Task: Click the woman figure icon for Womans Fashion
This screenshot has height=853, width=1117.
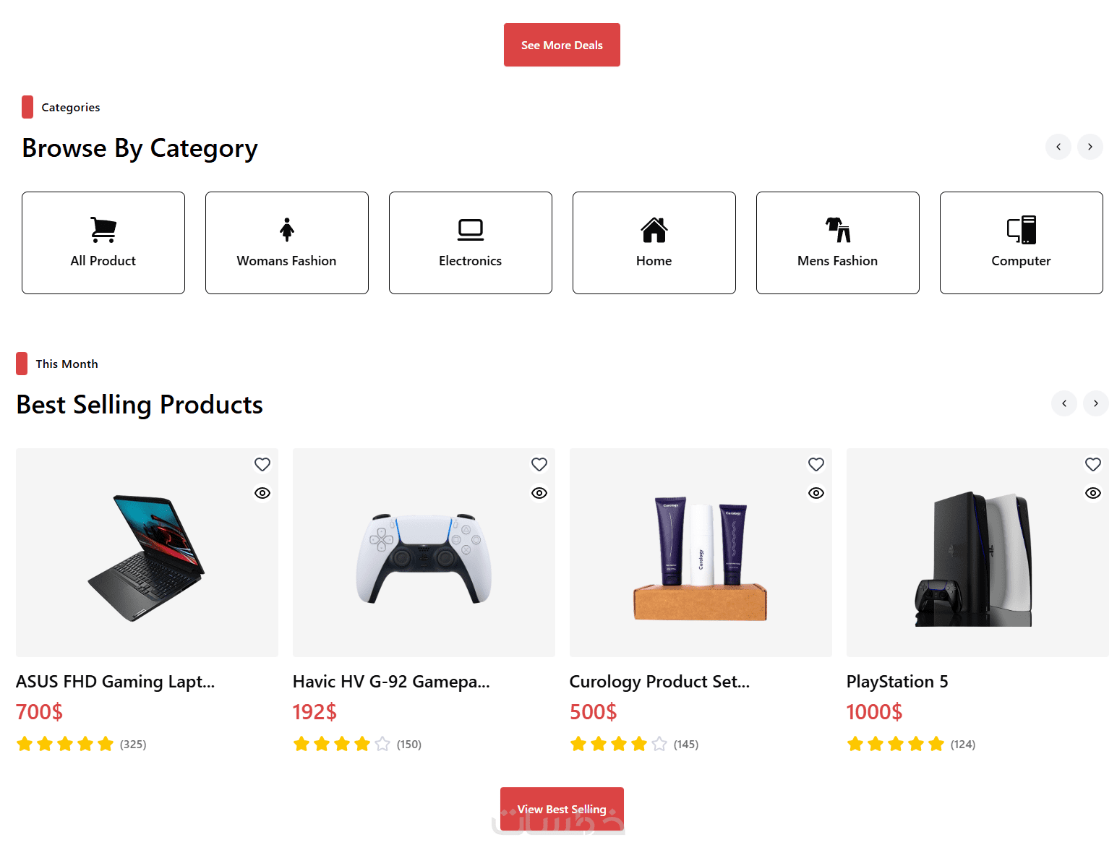Action: pos(287,230)
